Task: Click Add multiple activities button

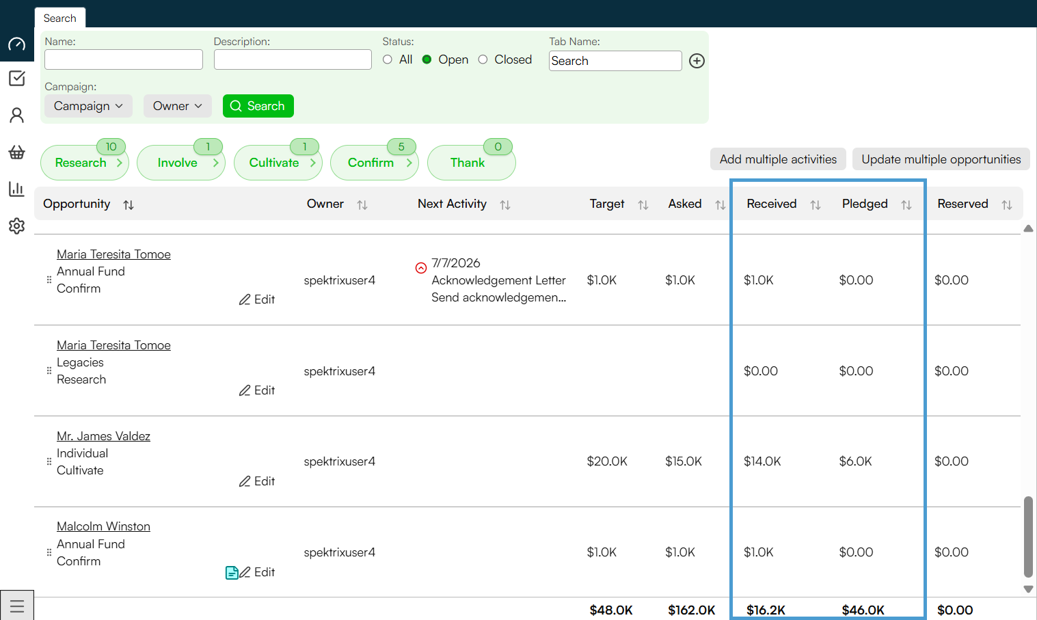Action: coord(778,159)
